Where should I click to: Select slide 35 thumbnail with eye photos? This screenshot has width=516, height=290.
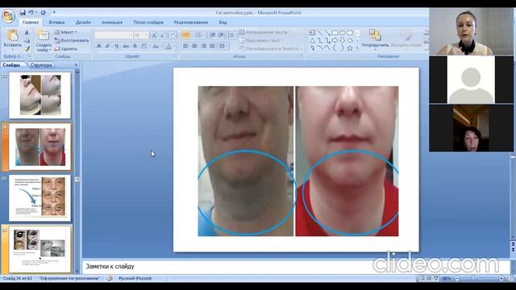click(x=40, y=198)
